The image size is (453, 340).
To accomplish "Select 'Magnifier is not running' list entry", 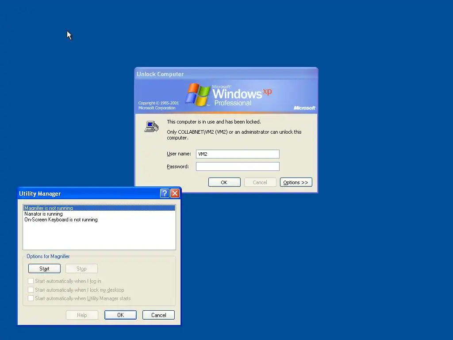I will 99,208.
